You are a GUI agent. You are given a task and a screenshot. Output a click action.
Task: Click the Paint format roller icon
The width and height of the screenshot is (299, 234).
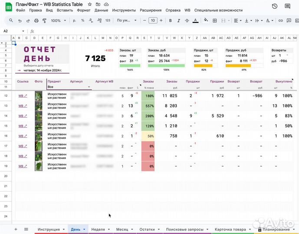click(x=44, y=20)
